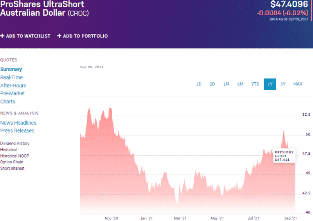This screenshot has width=313, height=221.
Task: Open News Headlines
Action: tap(18, 123)
